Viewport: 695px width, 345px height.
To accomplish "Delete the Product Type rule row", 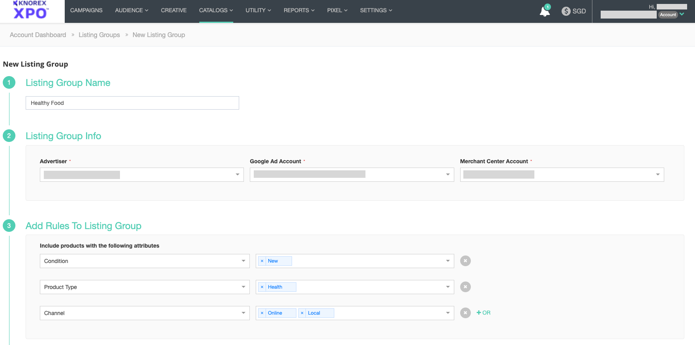I will [x=465, y=287].
